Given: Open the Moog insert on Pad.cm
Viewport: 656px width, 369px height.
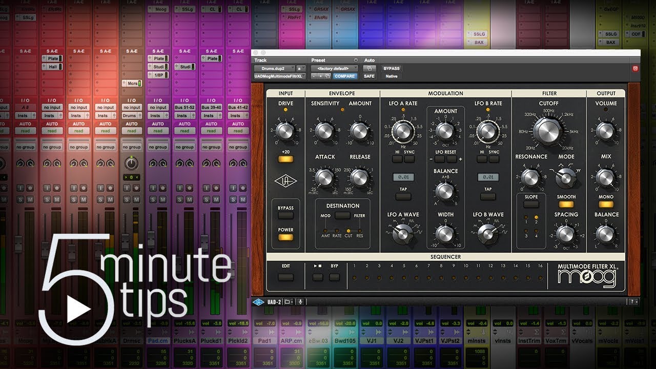Looking at the screenshot, I should tap(158, 9).
